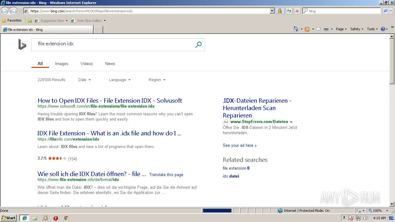395x222 pixels.
Task: Click the red Stop loading icon
Action: tap(297, 11)
